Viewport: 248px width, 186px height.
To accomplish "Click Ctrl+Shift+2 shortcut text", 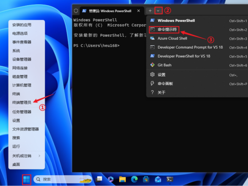I will pyautogui.click(x=238, y=30).
